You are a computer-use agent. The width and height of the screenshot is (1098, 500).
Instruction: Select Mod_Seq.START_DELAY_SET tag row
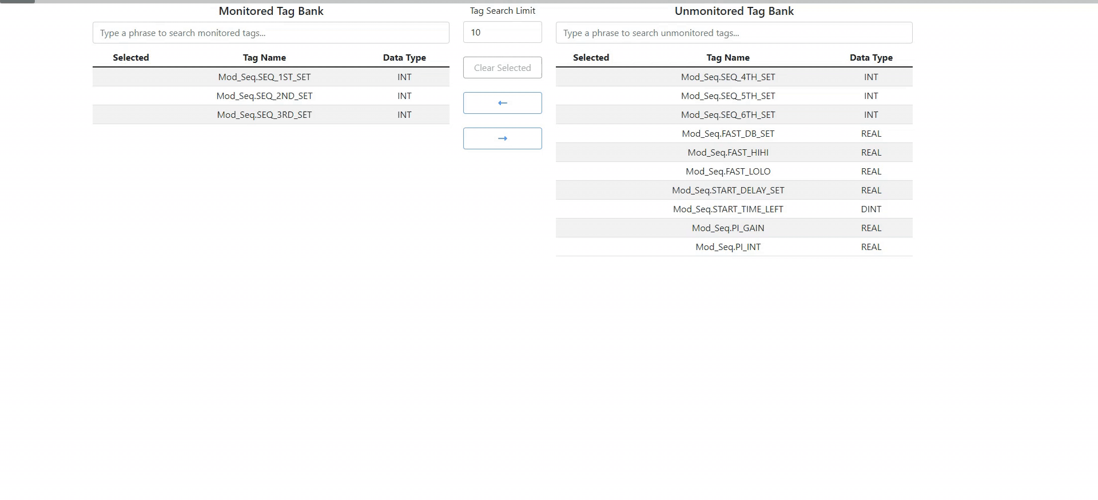pyautogui.click(x=734, y=190)
